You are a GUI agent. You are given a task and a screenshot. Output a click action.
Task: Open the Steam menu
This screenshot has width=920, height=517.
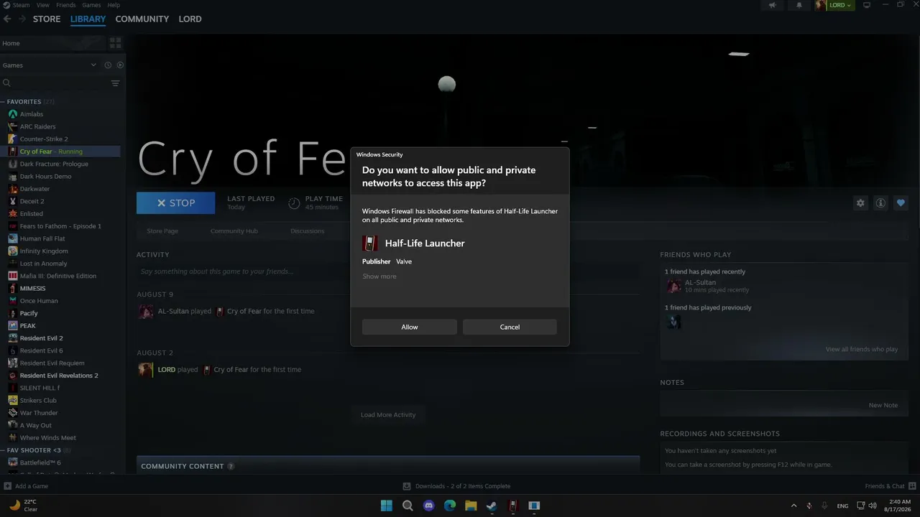point(17,5)
